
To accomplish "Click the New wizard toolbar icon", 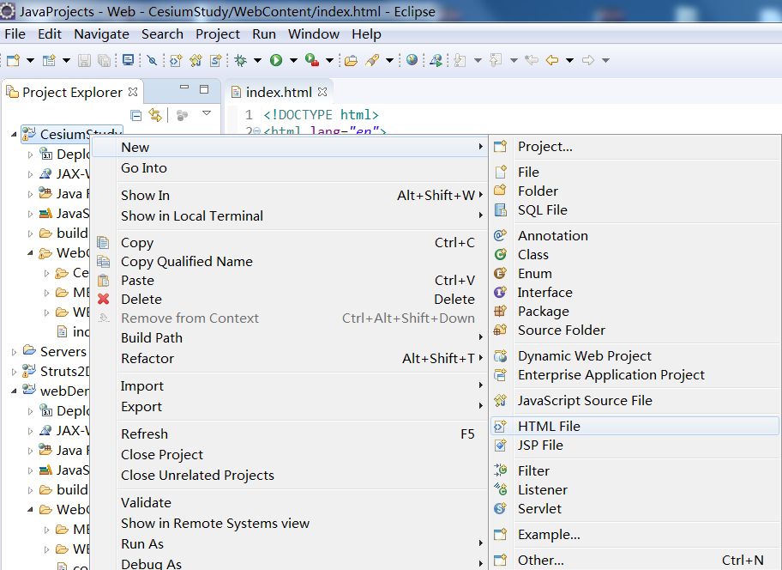I will coord(14,60).
